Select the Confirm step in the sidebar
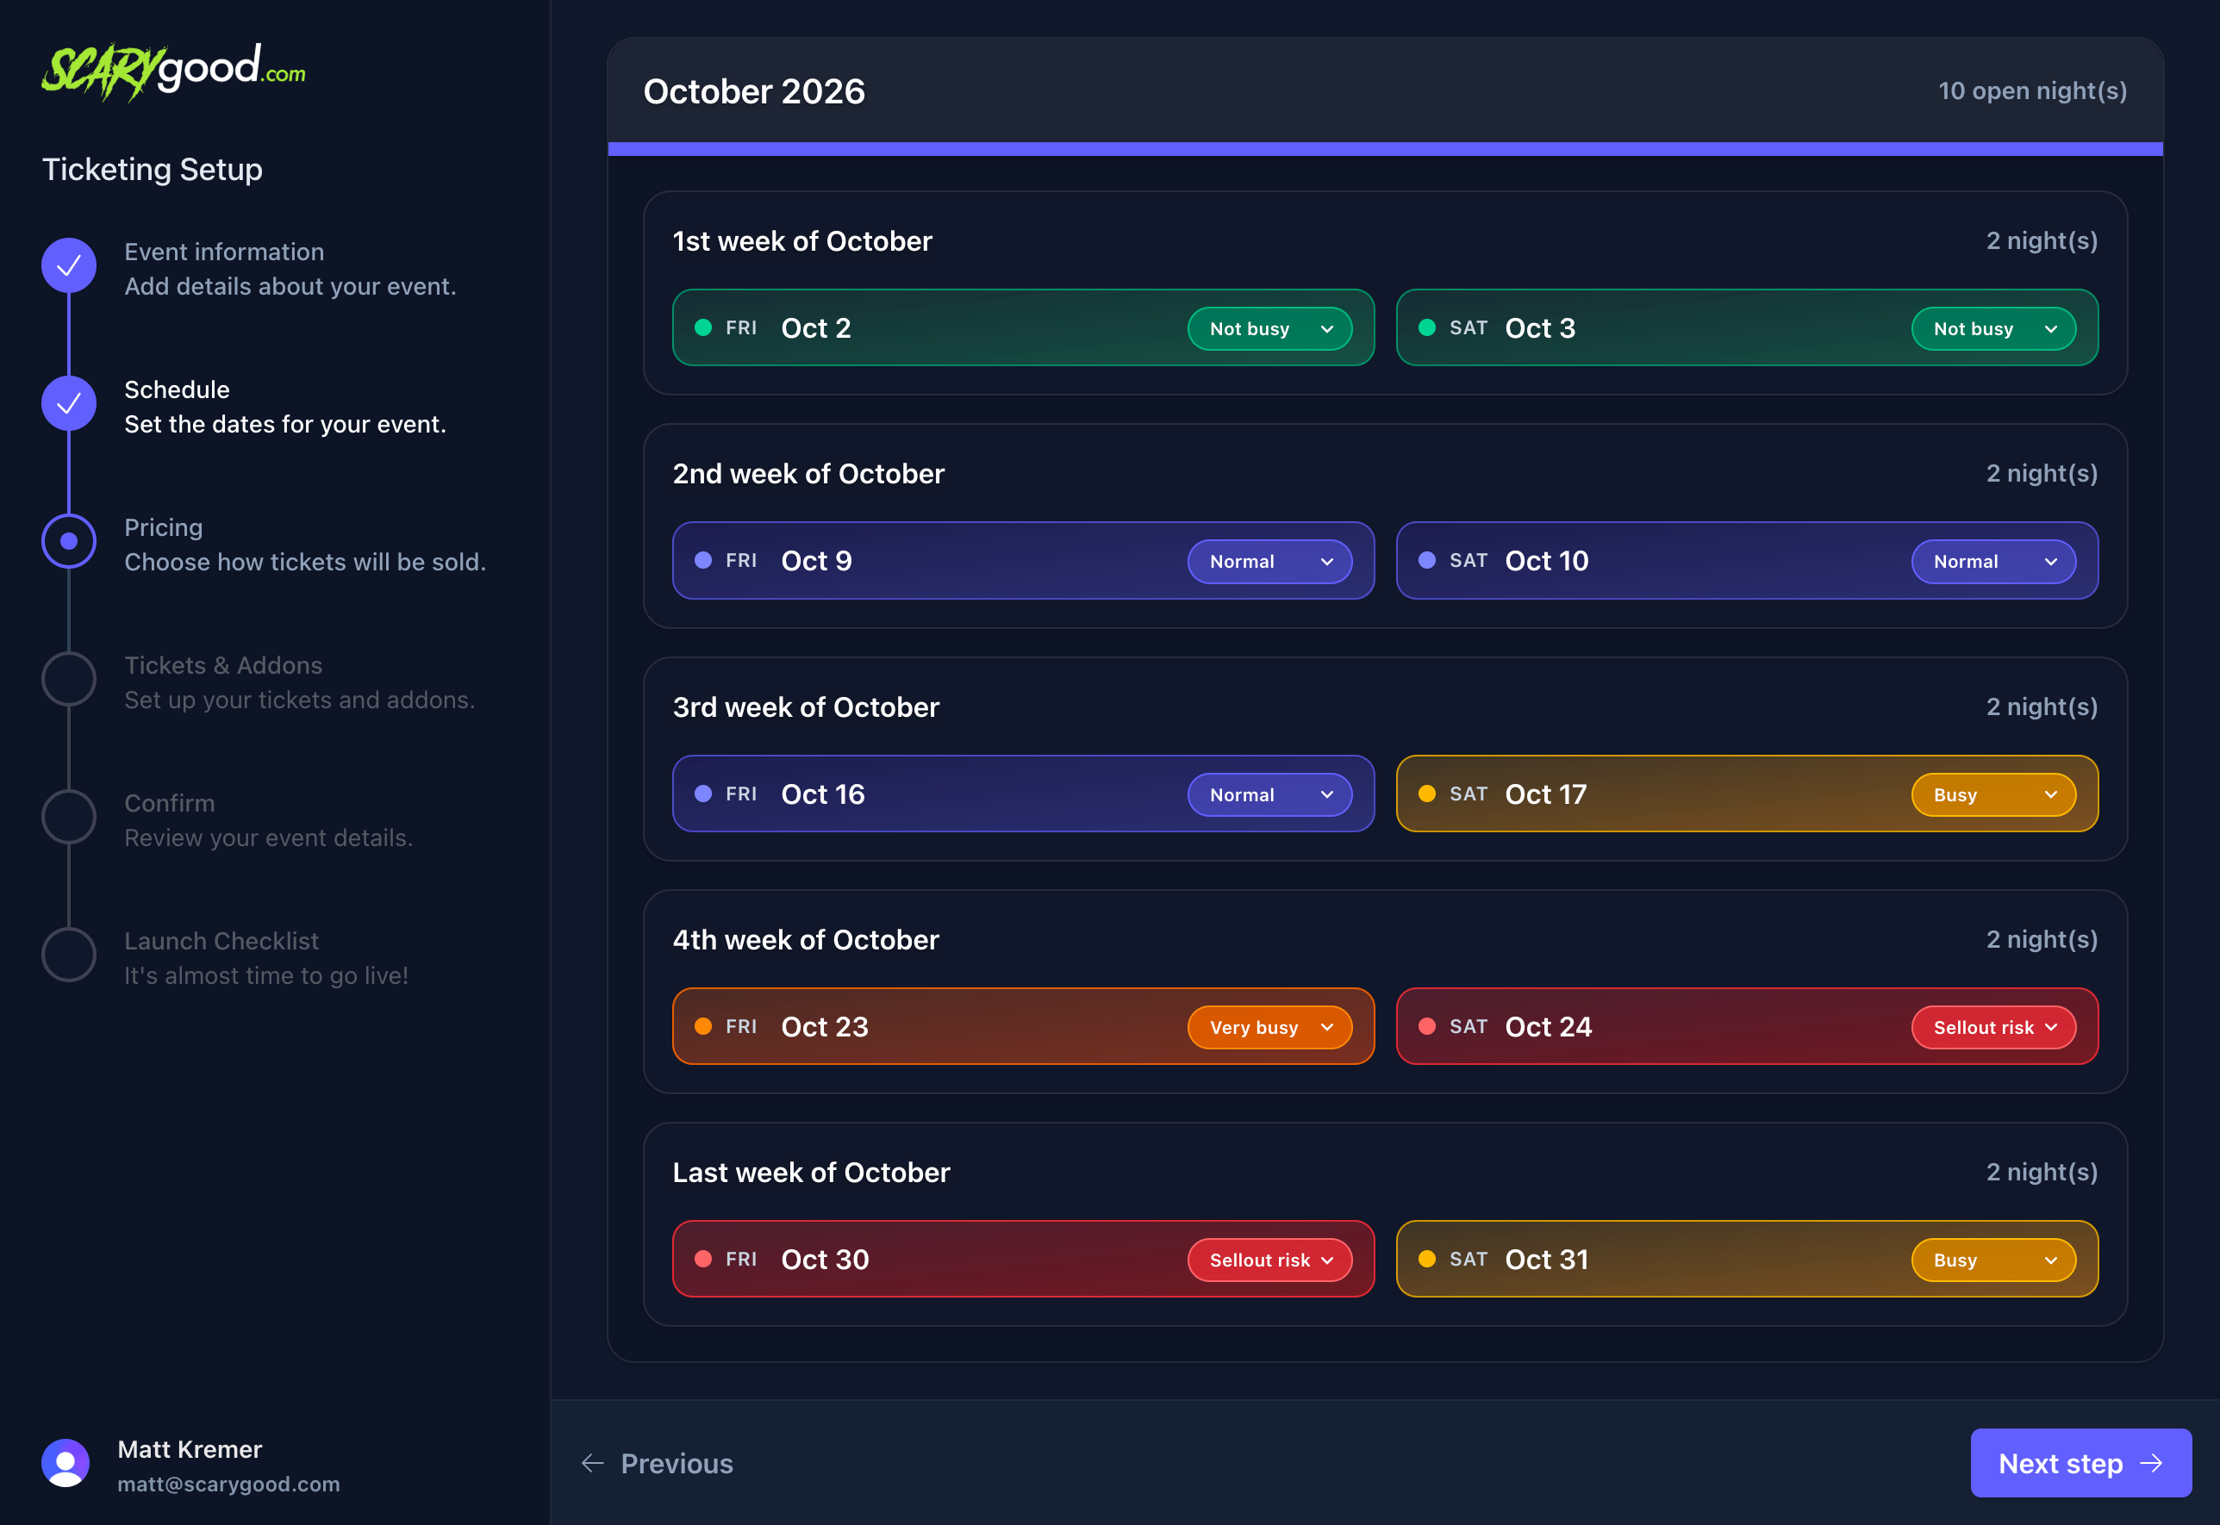This screenshot has height=1525, width=2220. (169, 803)
